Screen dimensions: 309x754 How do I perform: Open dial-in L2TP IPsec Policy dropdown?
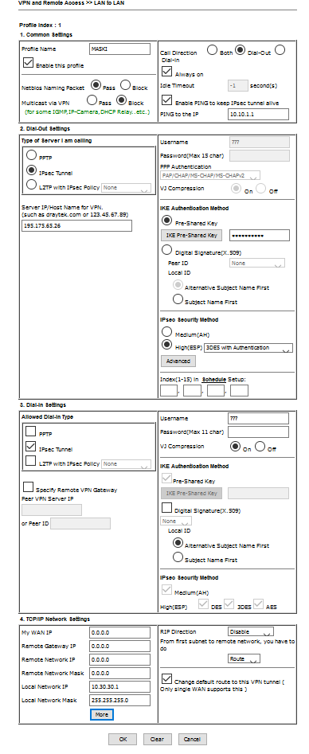click(x=126, y=464)
